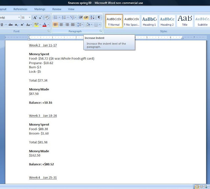Click the right indent marker on ruler

pyautogui.click(x=182, y=38)
